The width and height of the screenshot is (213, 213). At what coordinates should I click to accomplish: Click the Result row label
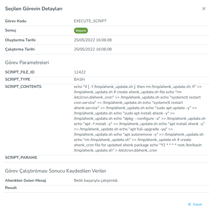click(11, 188)
